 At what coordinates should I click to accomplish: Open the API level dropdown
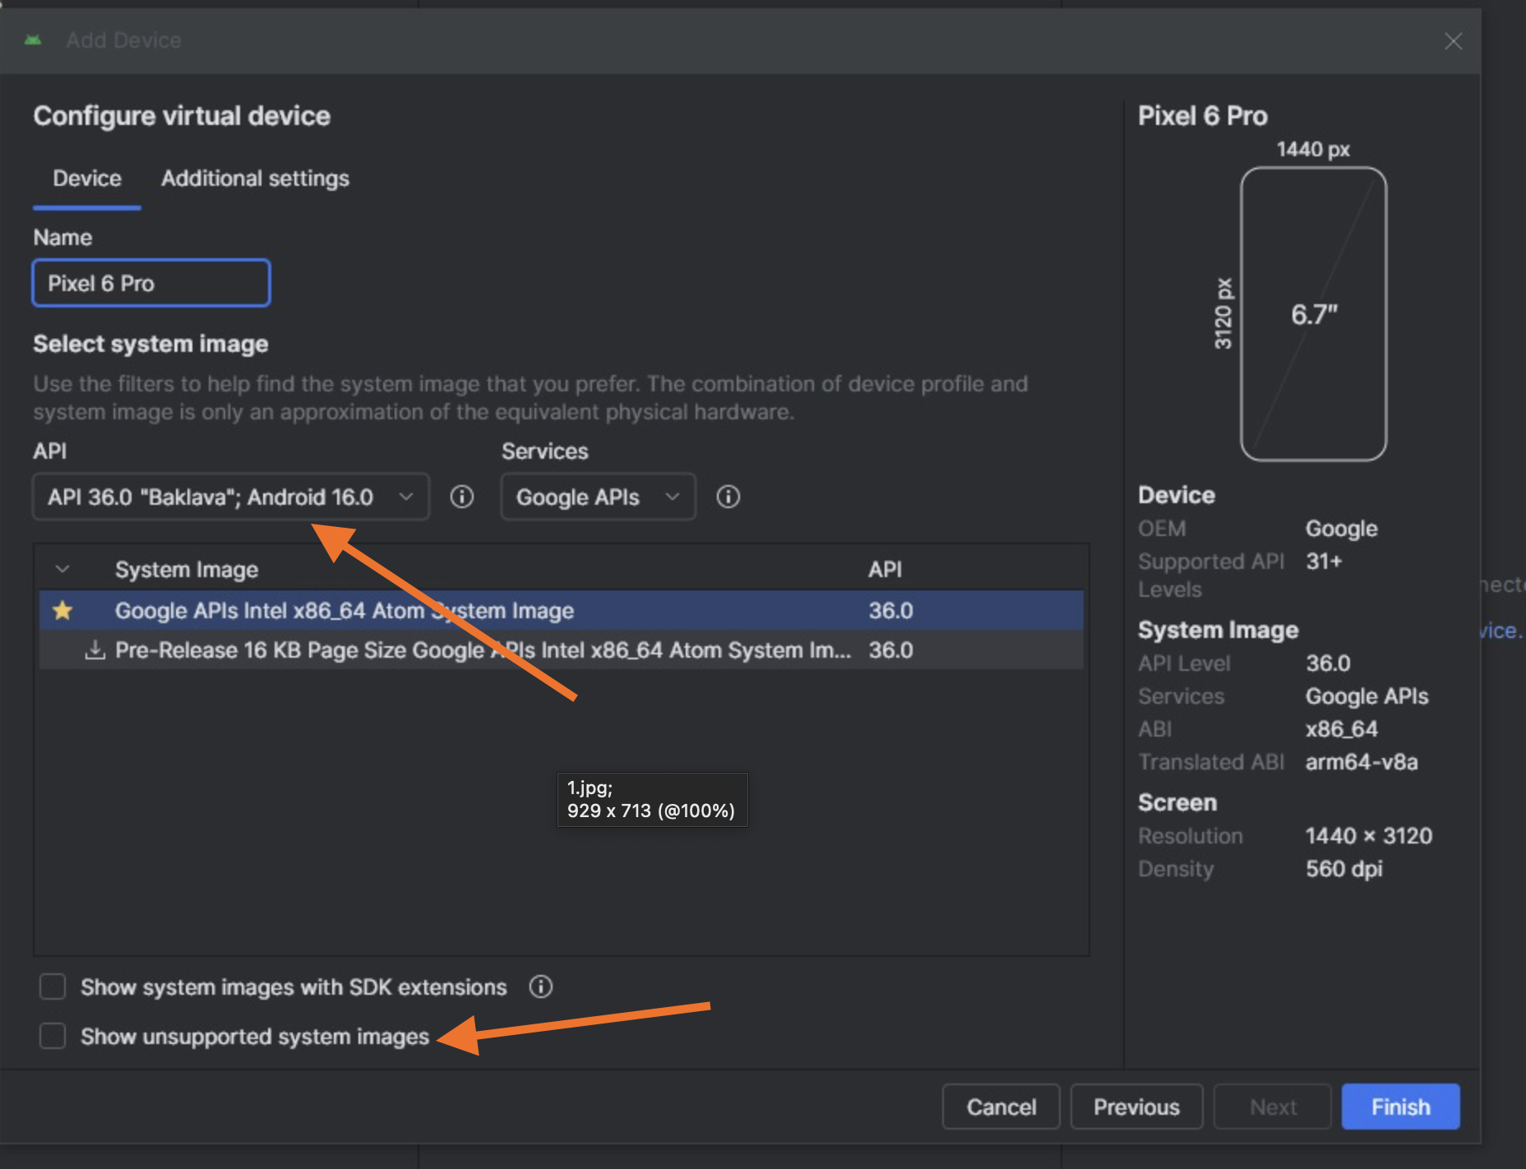coord(230,497)
